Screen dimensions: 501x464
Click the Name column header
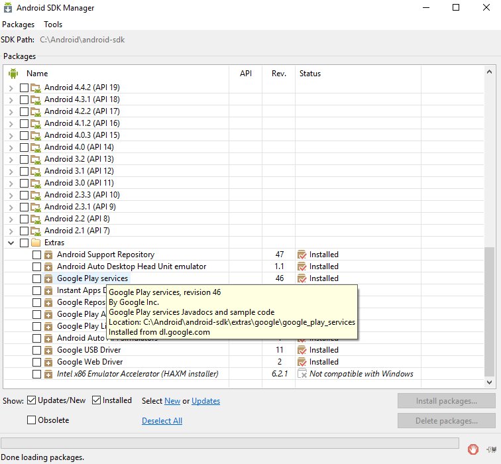(x=37, y=74)
